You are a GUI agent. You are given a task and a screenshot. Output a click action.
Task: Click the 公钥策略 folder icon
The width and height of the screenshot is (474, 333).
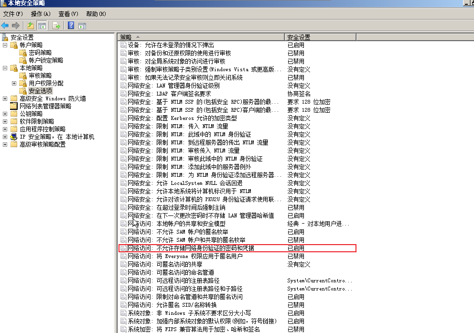14,114
